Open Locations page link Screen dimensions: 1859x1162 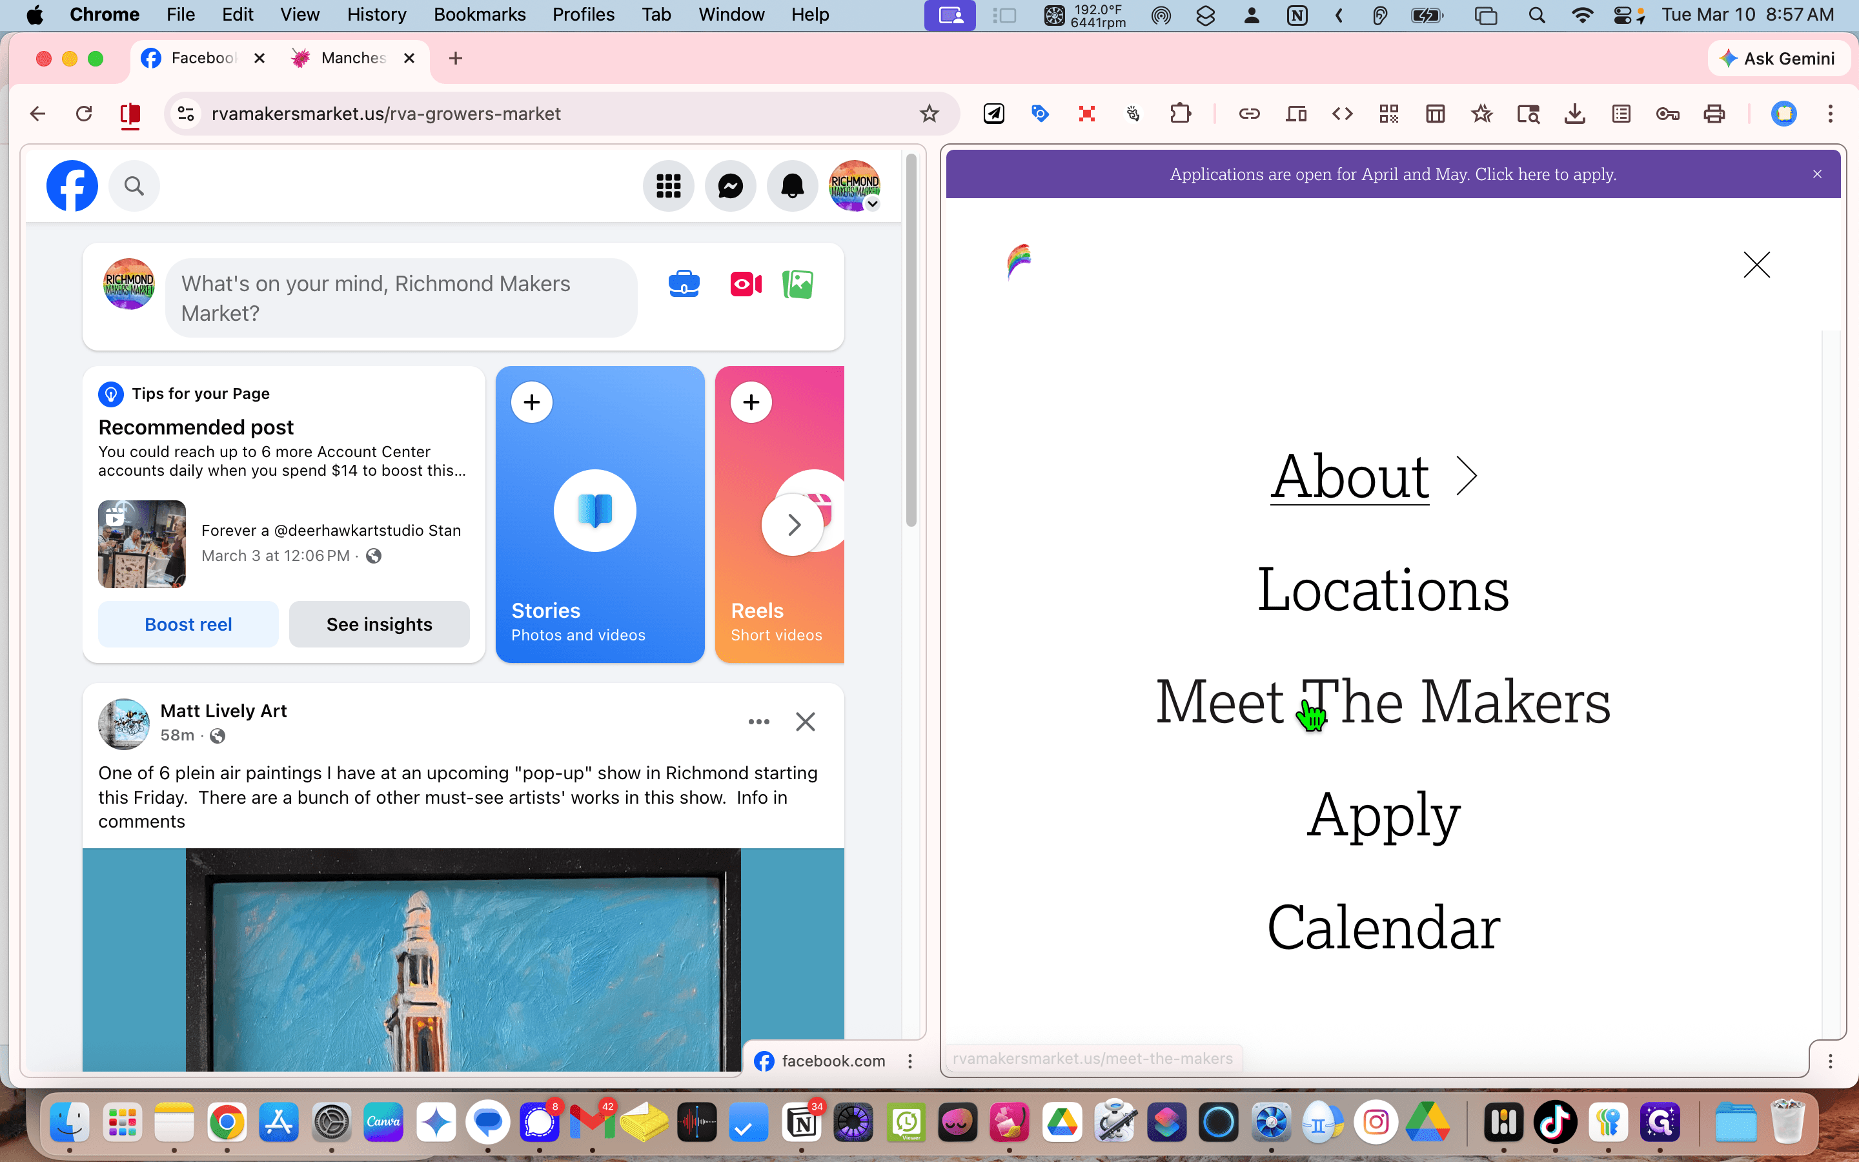coord(1383,589)
